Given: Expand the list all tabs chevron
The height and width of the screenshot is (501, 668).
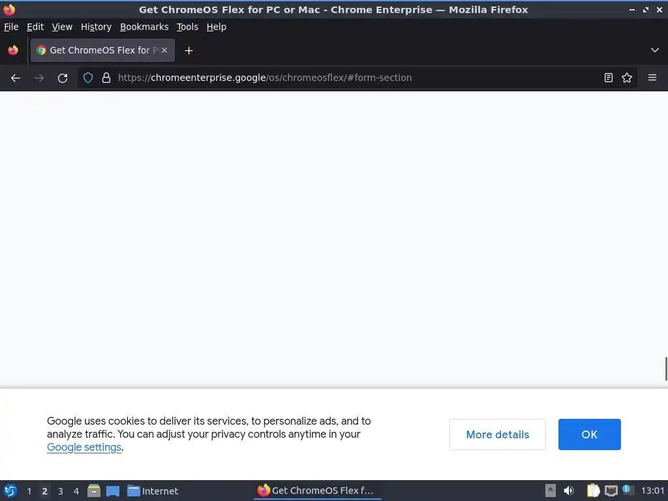Looking at the screenshot, I should [655, 50].
